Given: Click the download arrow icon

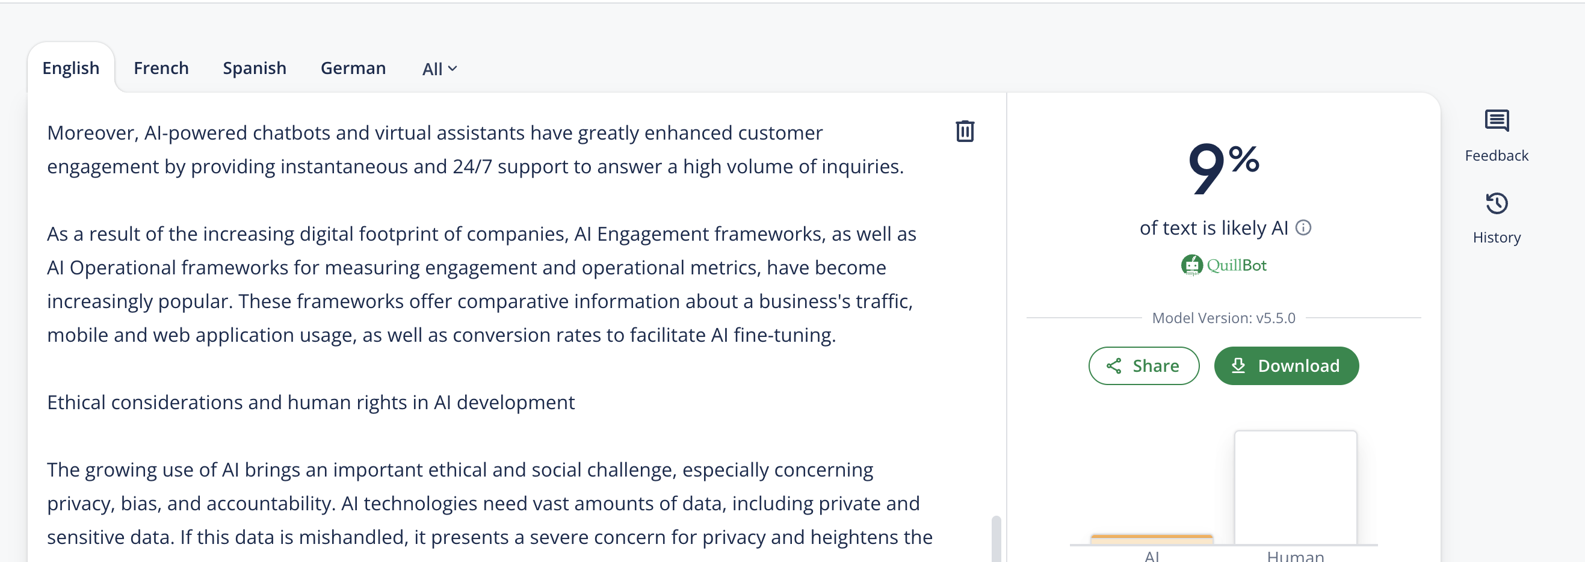Looking at the screenshot, I should pyautogui.click(x=1238, y=366).
